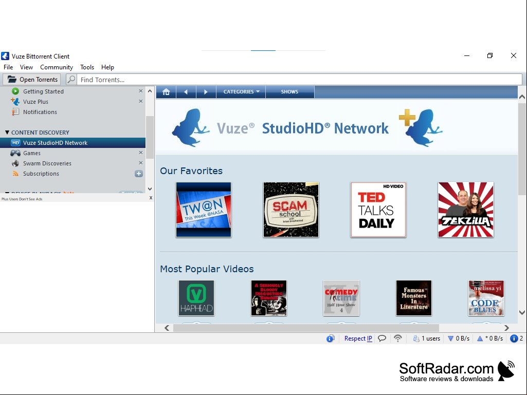This screenshot has height=395, width=527.
Task: Click the 1 users friends indicator
Action: tap(427, 338)
